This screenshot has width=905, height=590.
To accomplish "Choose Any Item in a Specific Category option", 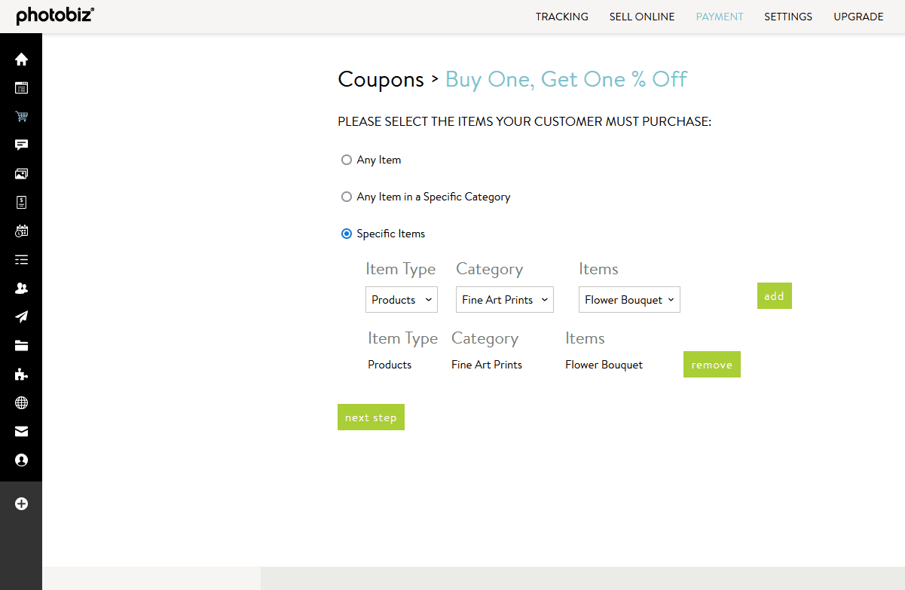I will (347, 196).
